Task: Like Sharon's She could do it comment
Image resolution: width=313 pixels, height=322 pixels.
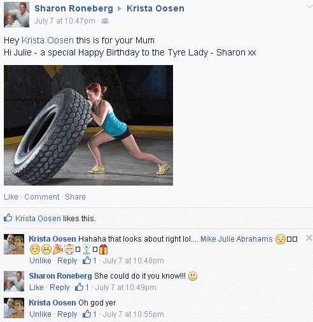Action: pyautogui.click(x=36, y=288)
